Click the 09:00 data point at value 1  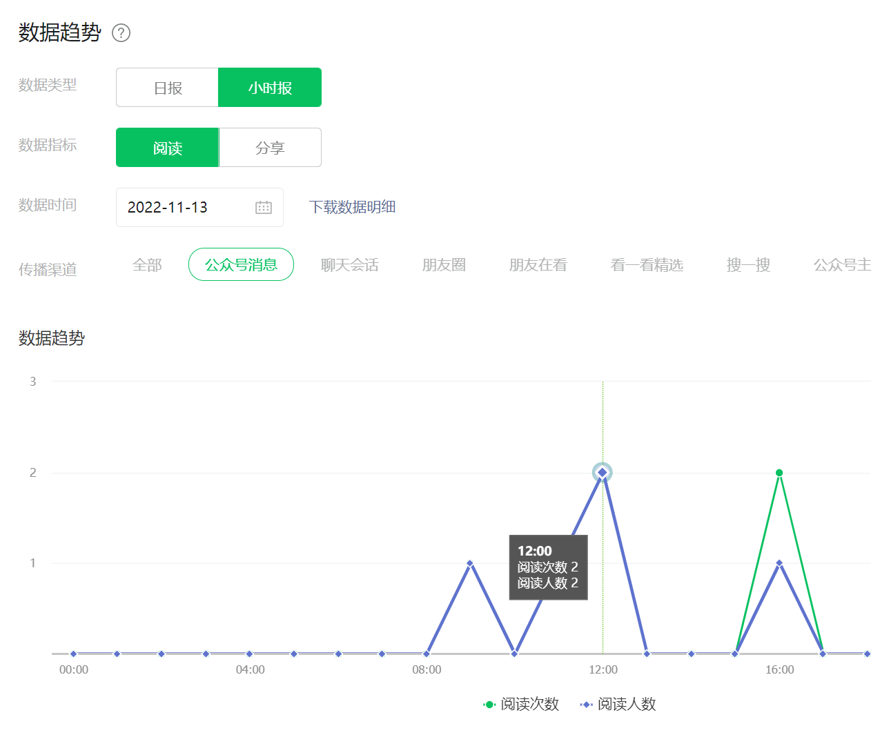[x=470, y=563]
